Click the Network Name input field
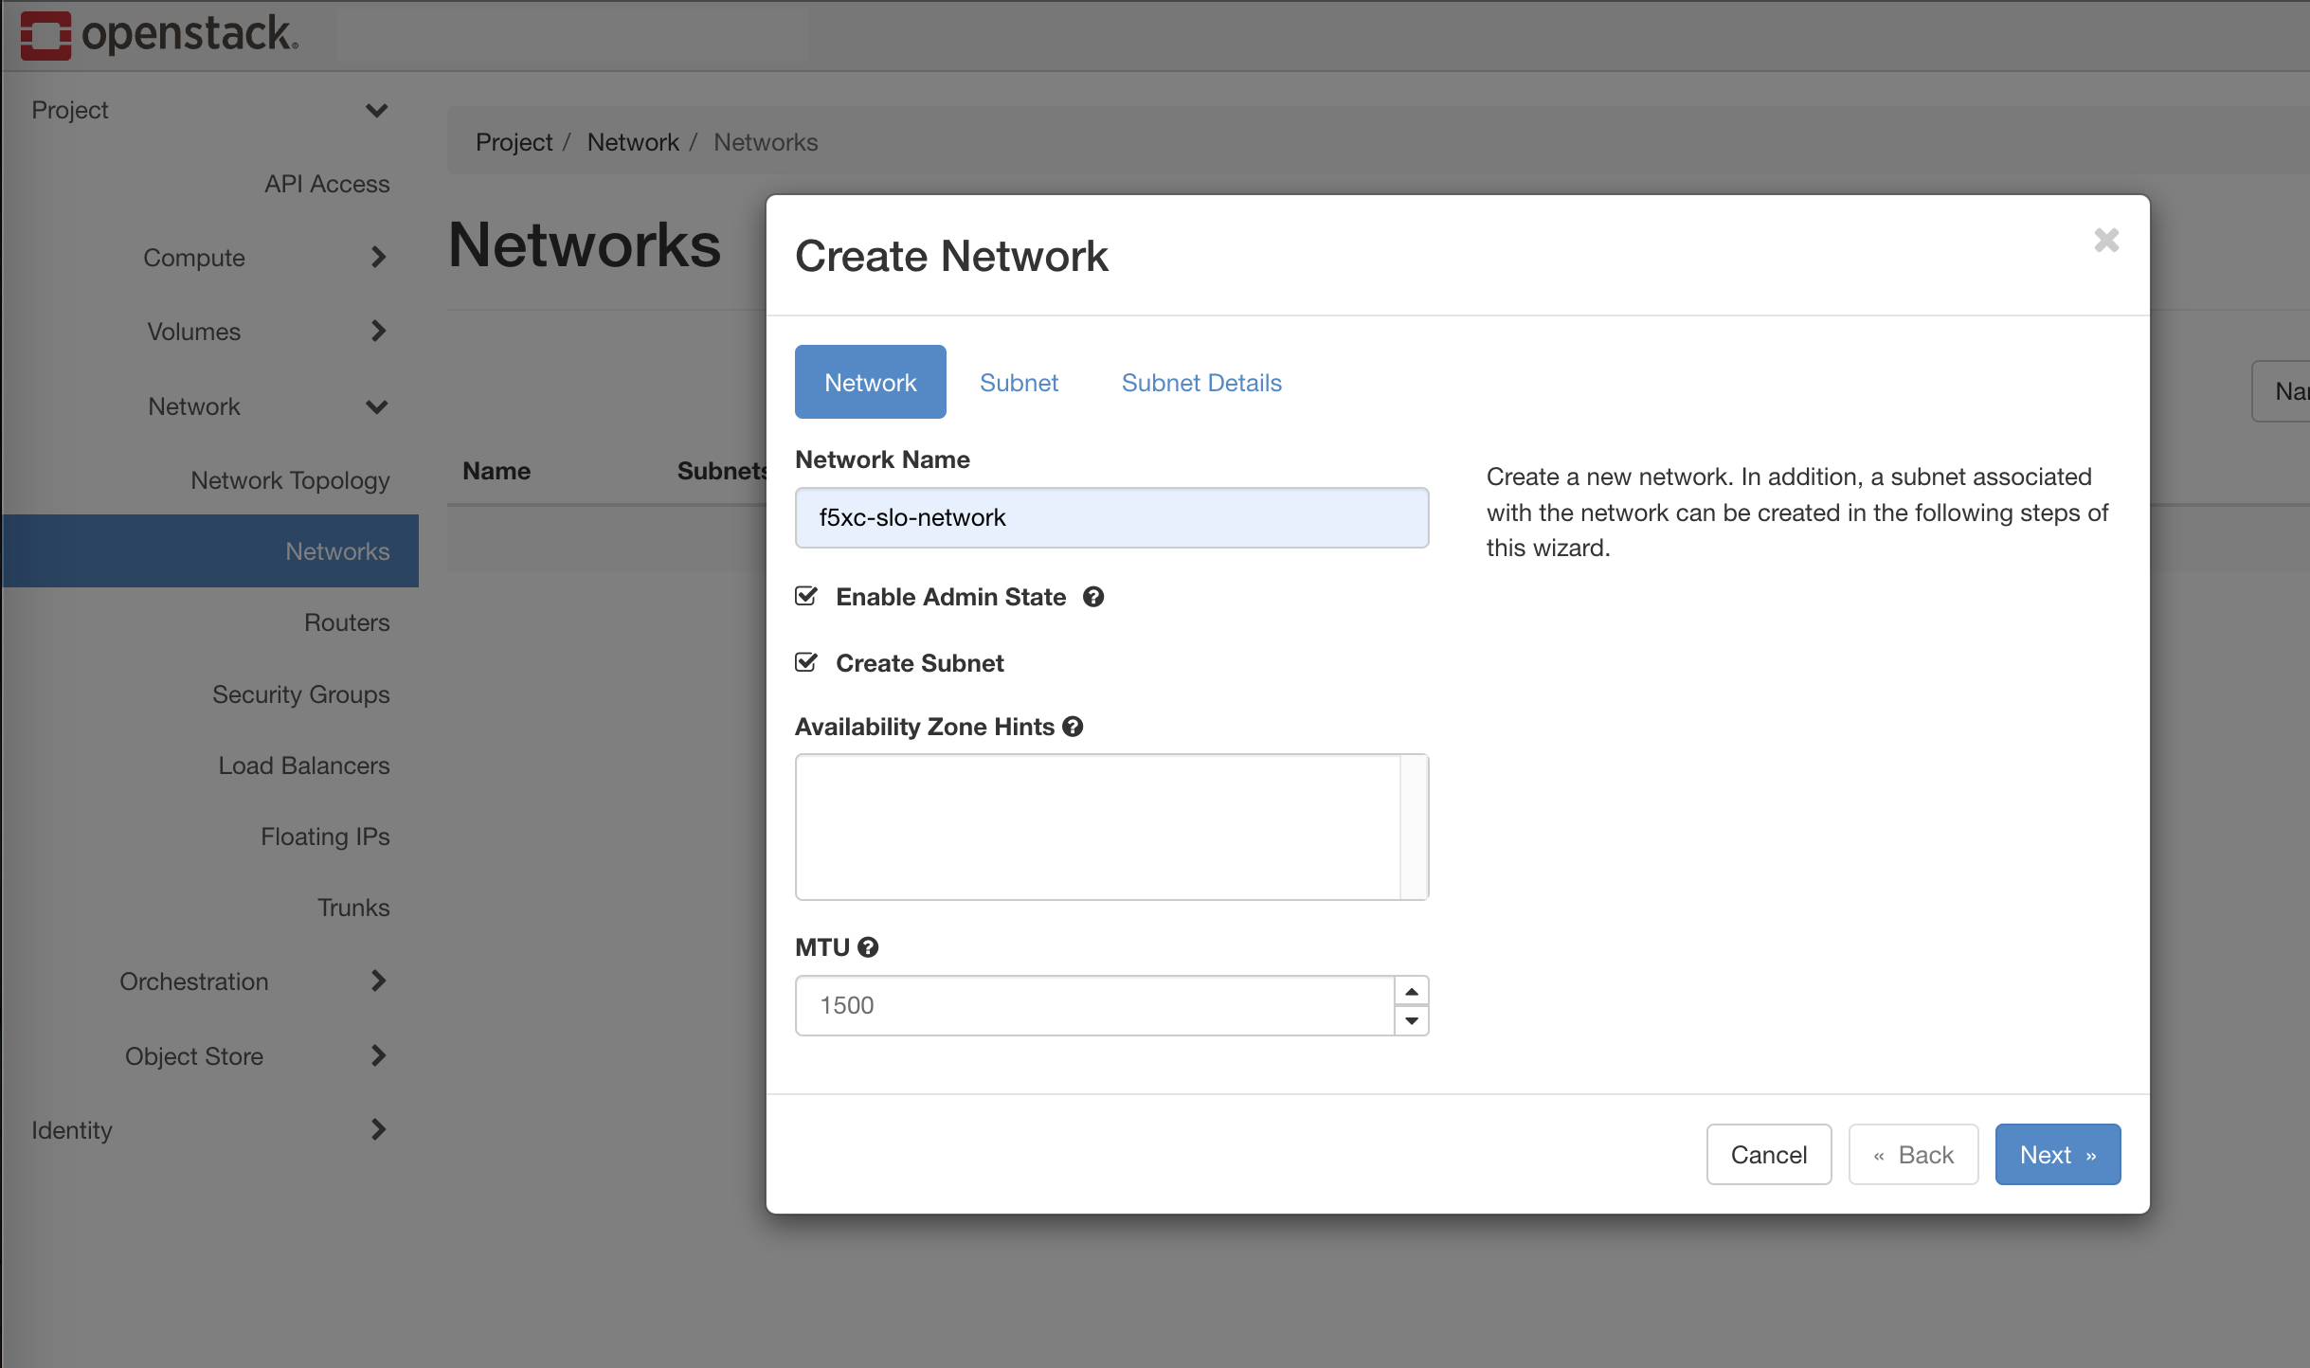Screen dimensions: 2310x1368 (1110, 517)
